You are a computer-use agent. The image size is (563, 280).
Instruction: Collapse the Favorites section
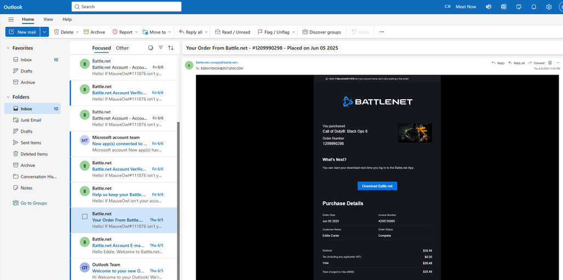coord(8,48)
